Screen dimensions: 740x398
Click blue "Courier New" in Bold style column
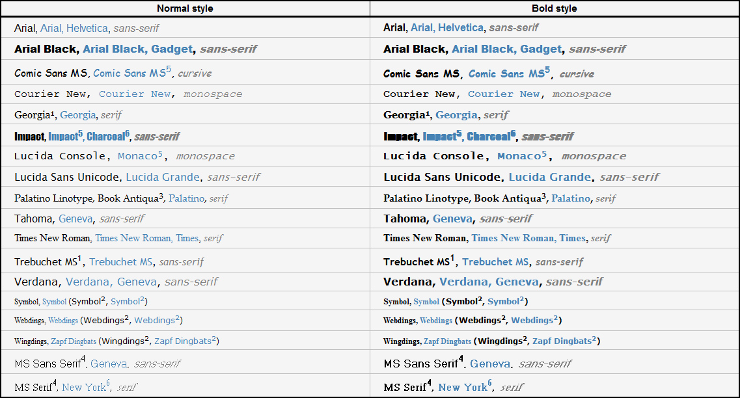click(x=504, y=94)
